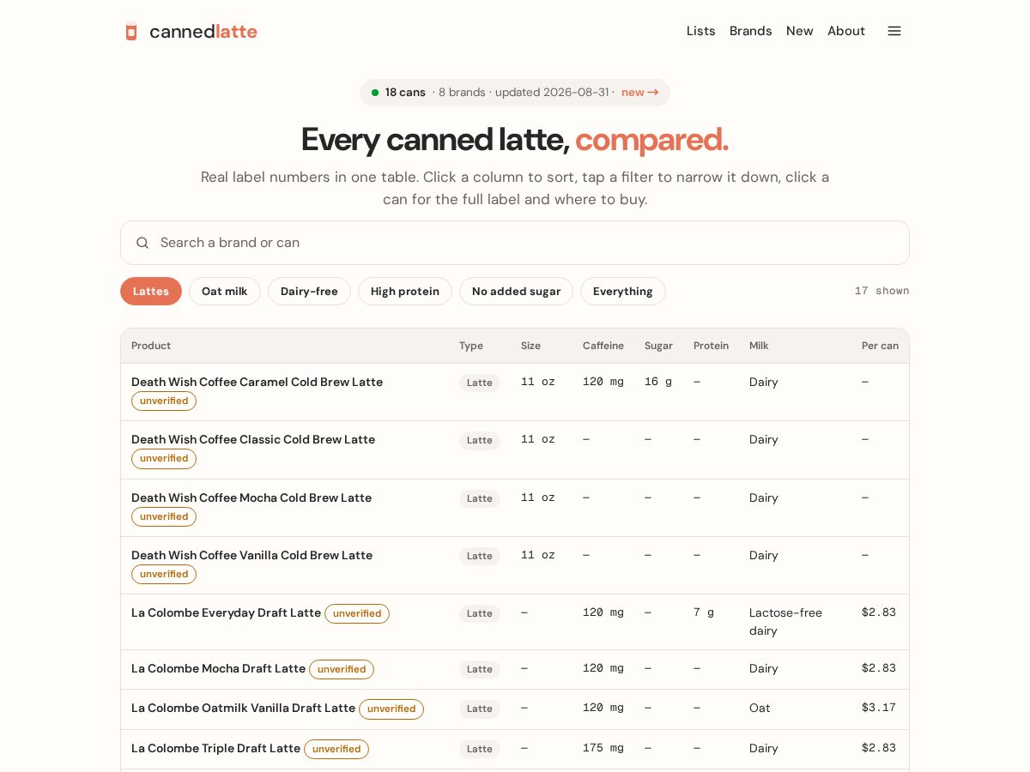Click unverified badge on Caramel Cold Brew row
This screenshot has width=1030, height=772.
coord(164,401)
